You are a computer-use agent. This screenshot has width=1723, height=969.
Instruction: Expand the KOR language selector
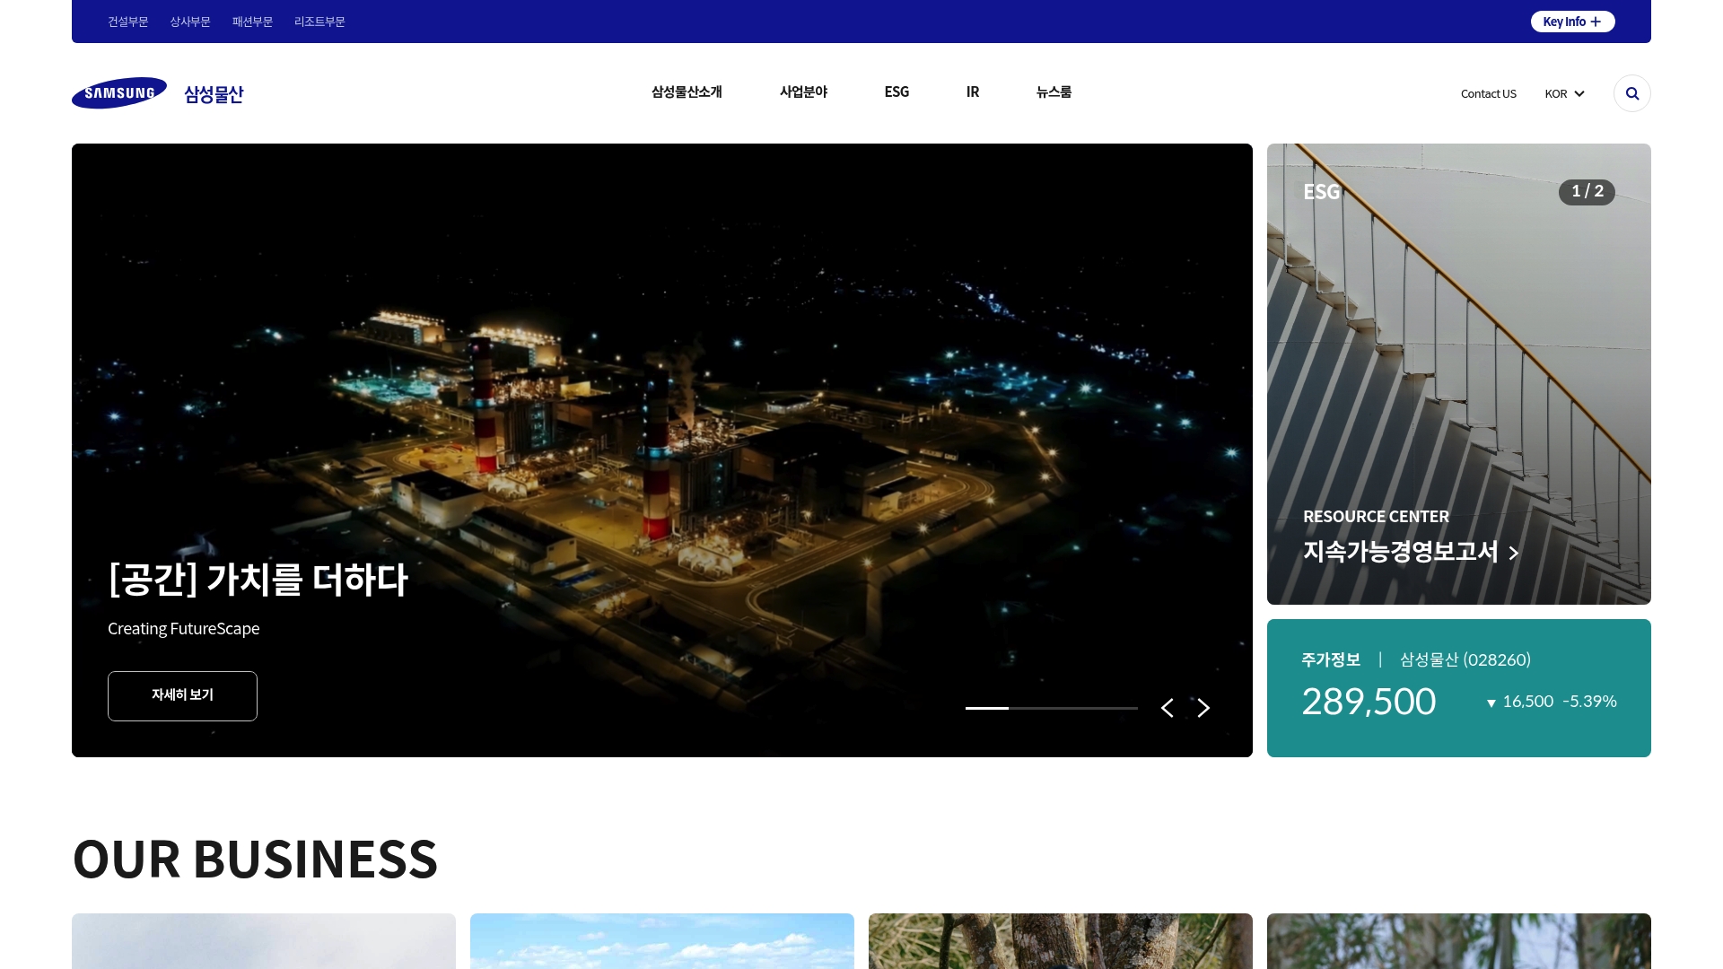(1564, 93)
